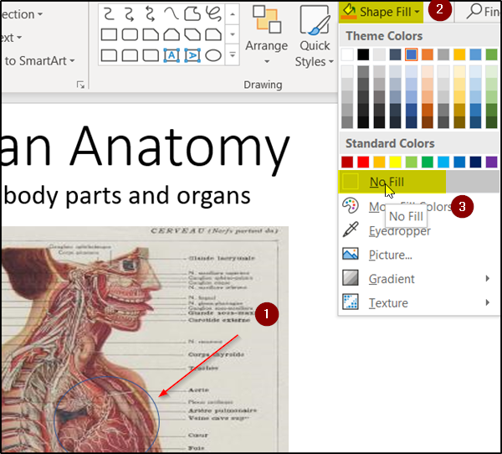Choose Picture fill option

[419, 255]
